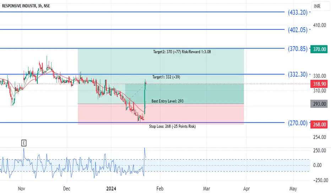Screen dimensions: 331x195
Task: Click the Mar label on time axis
Action: click(x=206, y=189)
